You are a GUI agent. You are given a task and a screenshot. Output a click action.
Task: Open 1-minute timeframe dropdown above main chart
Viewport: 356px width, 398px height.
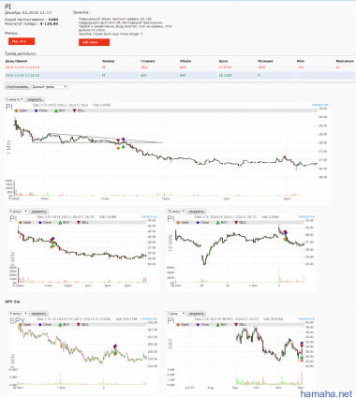click(14, 99)
